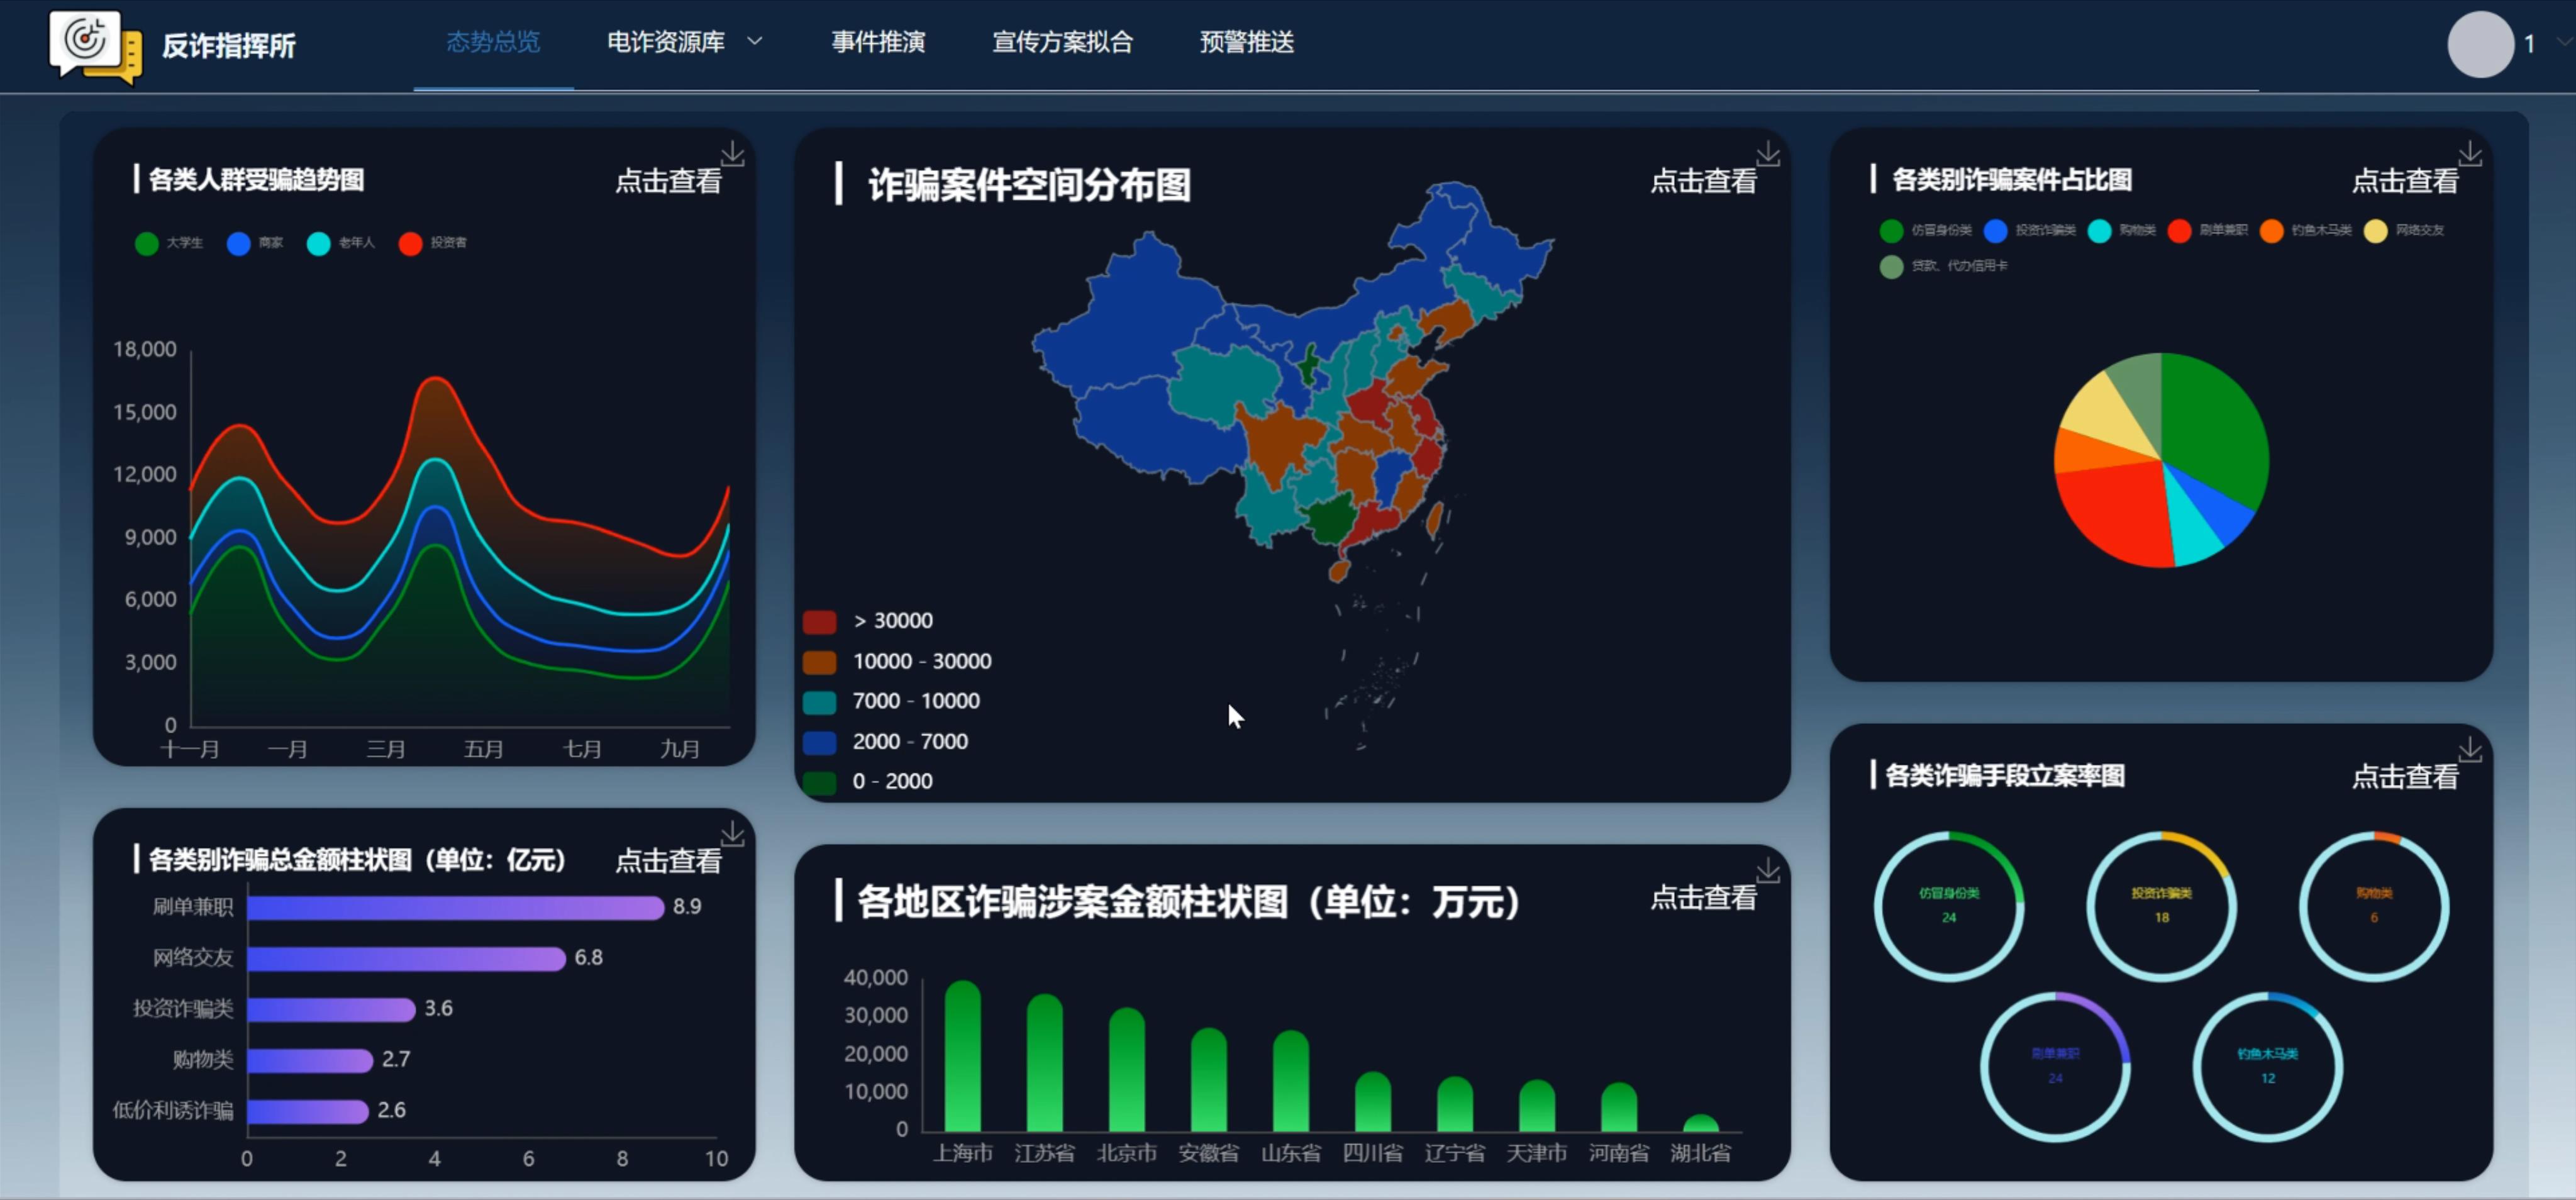Click the download icon on 各类别诈骗总金额柱状图 panel
Image resolution: width=2576 pixels, height=1200 pixels.
(x=735, y=833)
